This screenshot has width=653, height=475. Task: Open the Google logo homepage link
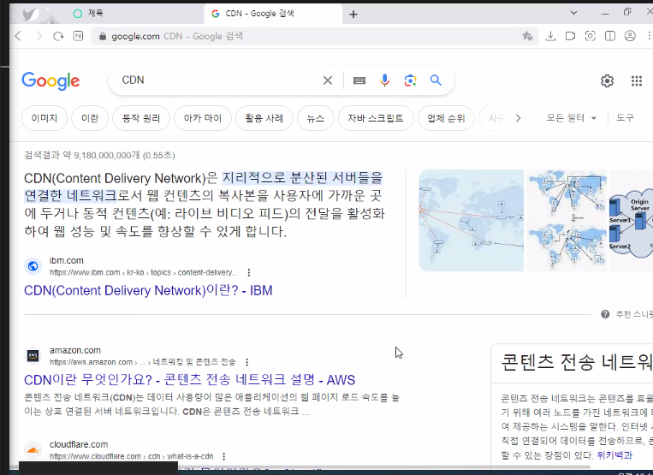pos(50,80)
